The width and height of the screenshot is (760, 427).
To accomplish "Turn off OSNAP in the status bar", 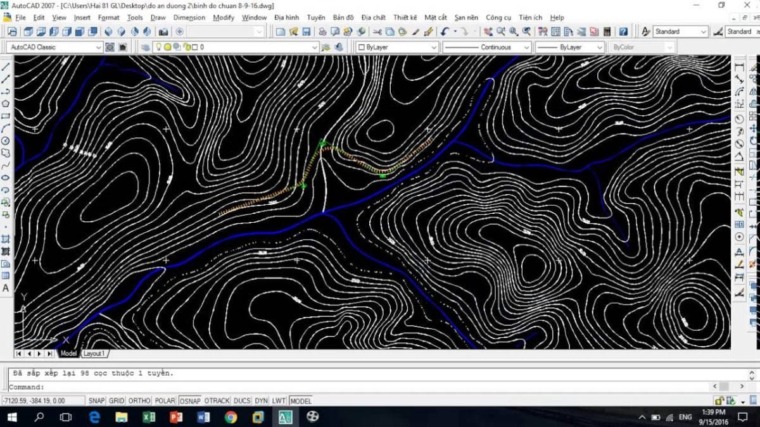I will tap(189, 401).
